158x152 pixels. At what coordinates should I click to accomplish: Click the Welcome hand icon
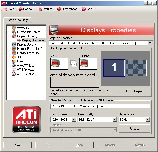[x=14, y=27]
